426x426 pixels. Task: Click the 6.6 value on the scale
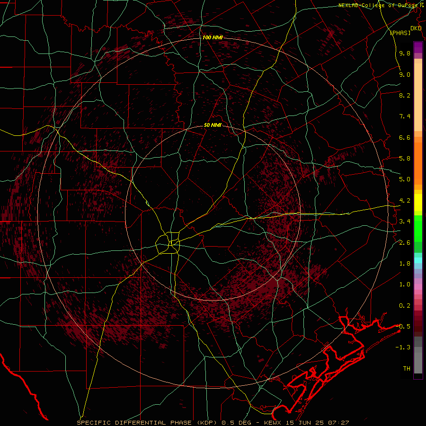click(x=405, y=137)
